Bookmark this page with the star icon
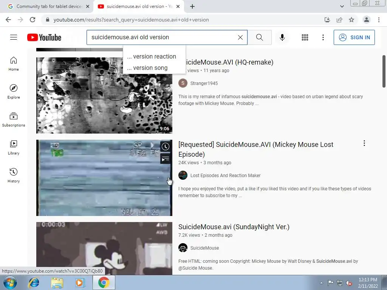387x290 pixels. [351, 20]
